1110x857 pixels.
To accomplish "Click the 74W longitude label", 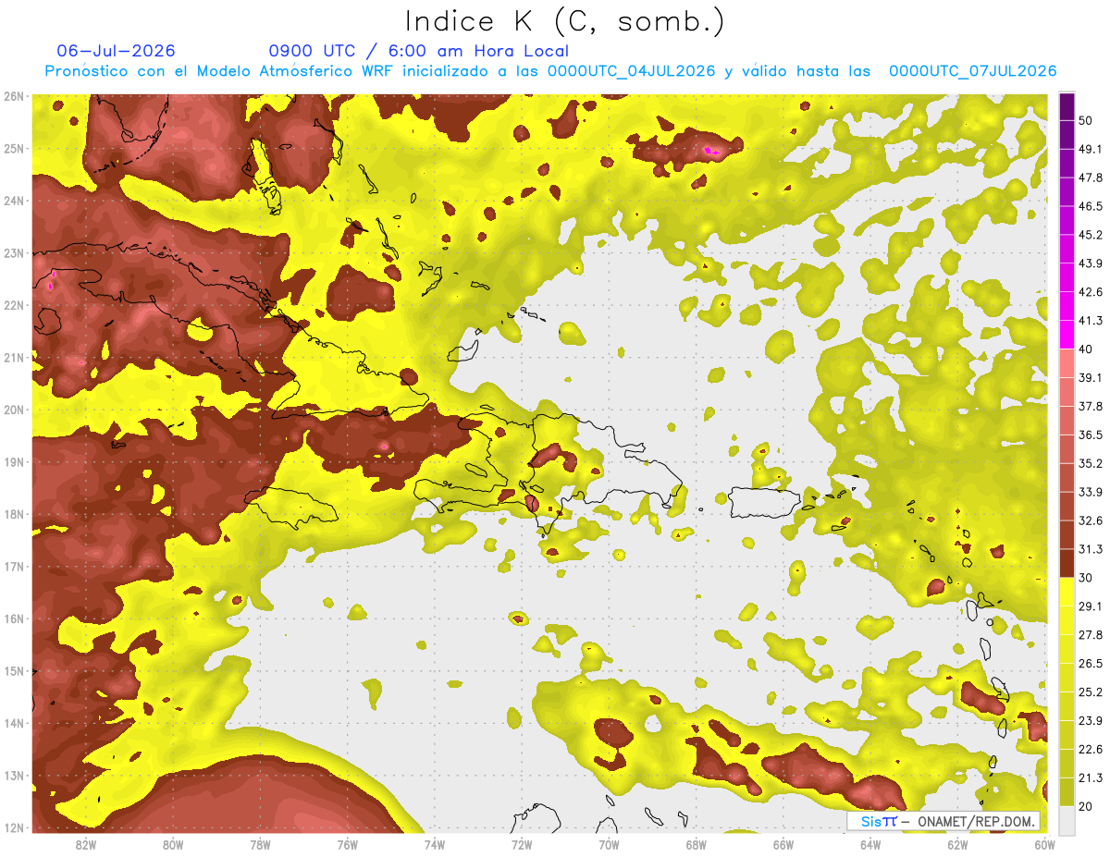I will (434, 845).
